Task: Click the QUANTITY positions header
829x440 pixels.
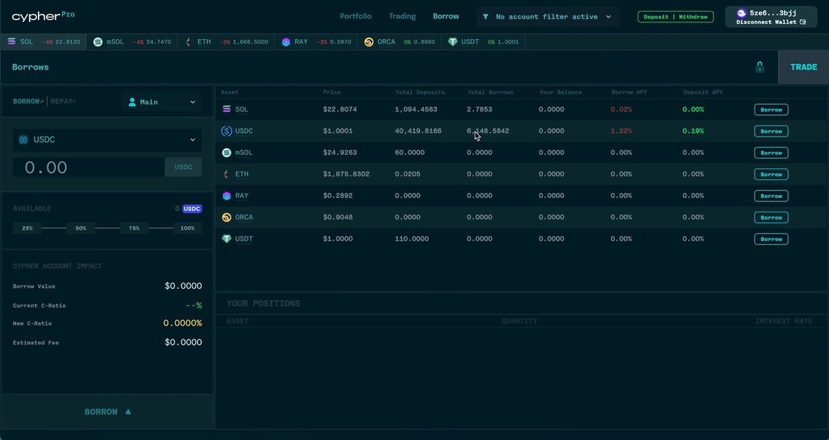Action: coord(519,321)
